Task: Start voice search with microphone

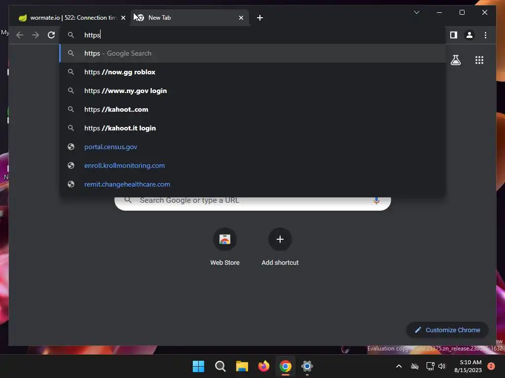Action: [x=376, y=201]
